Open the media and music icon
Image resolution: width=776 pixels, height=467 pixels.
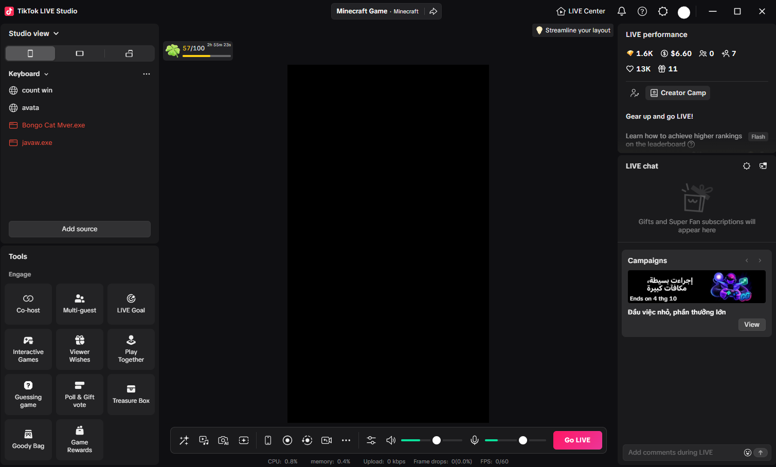204,440
